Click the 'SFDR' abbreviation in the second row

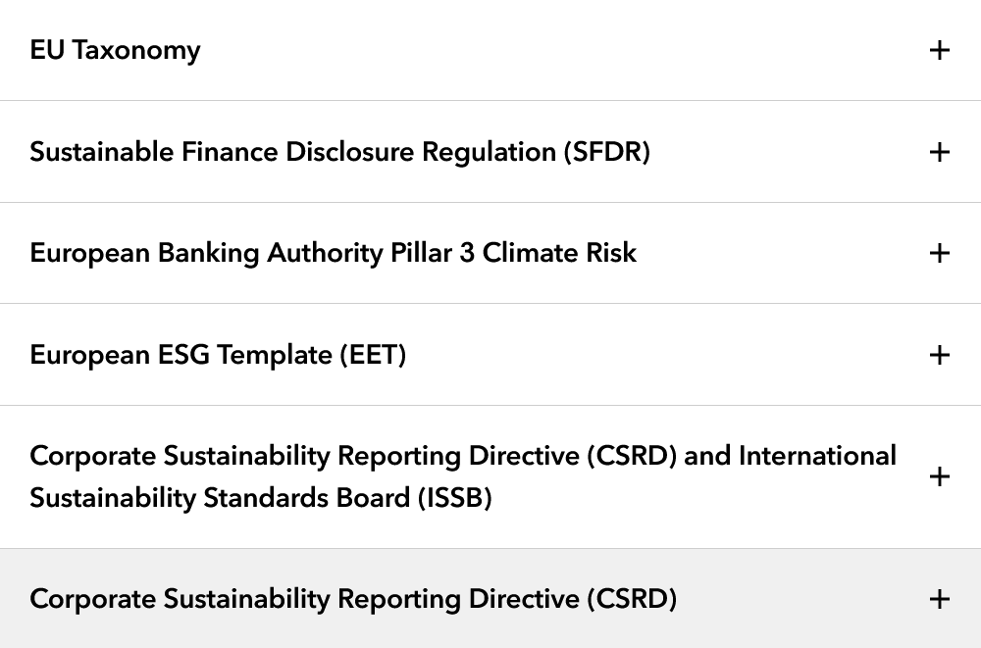[x=607, y=152]
